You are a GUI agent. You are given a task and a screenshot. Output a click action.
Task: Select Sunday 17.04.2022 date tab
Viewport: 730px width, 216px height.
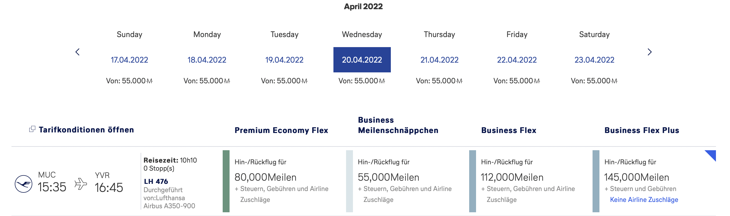point(129,60)
